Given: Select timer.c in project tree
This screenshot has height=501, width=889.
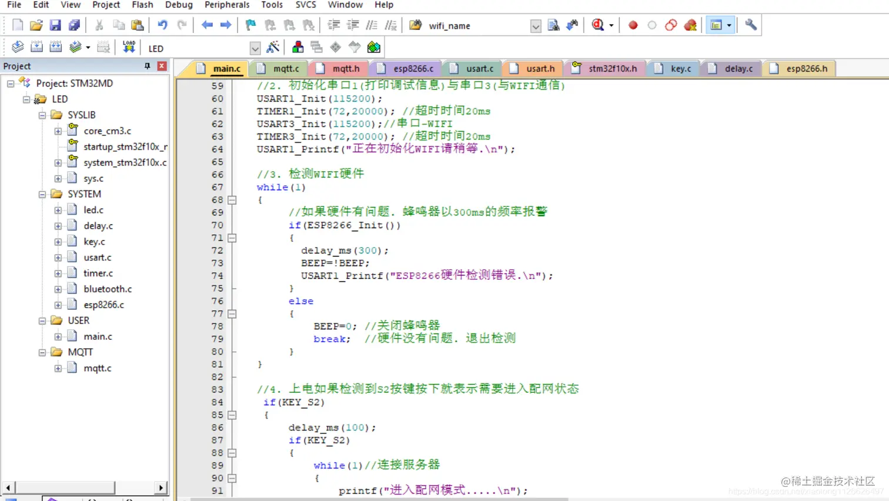Looking at the screenshot, I should [98, 273].
